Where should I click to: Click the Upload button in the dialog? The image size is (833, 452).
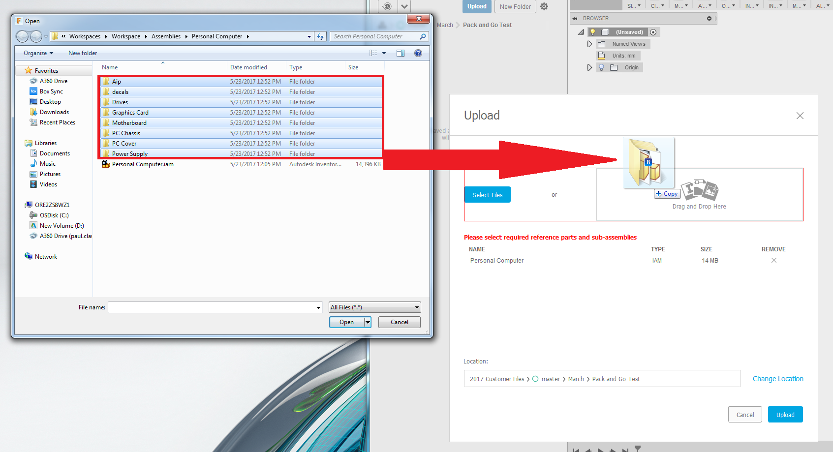pyautogui.click(x=785, y=415)
